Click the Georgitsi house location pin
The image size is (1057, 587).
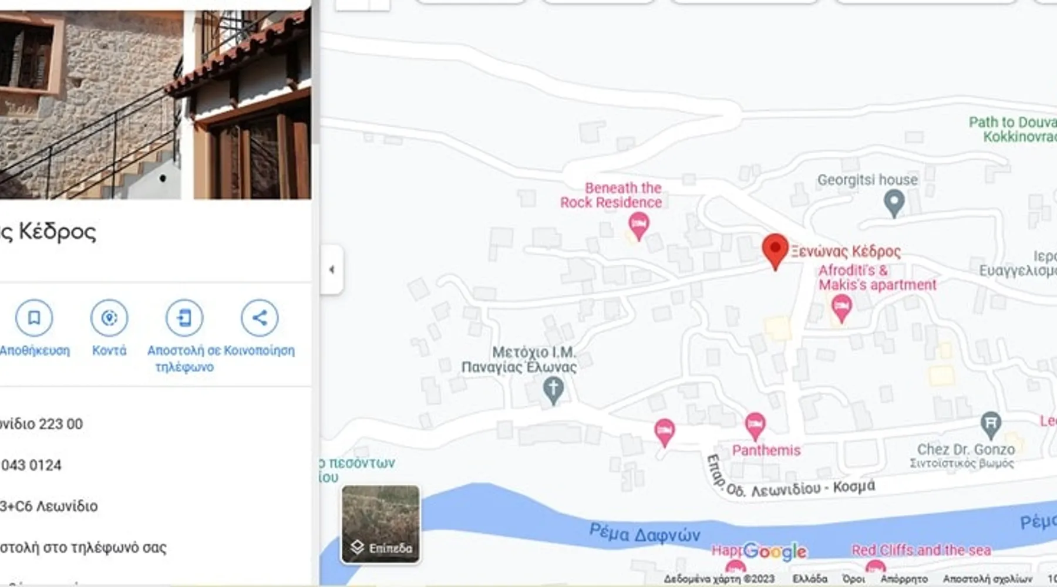coord(894,203)
